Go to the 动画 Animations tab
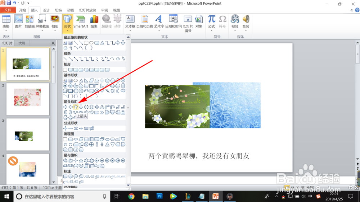The height and width of the screenshot is (202, 360). point(70,10)
